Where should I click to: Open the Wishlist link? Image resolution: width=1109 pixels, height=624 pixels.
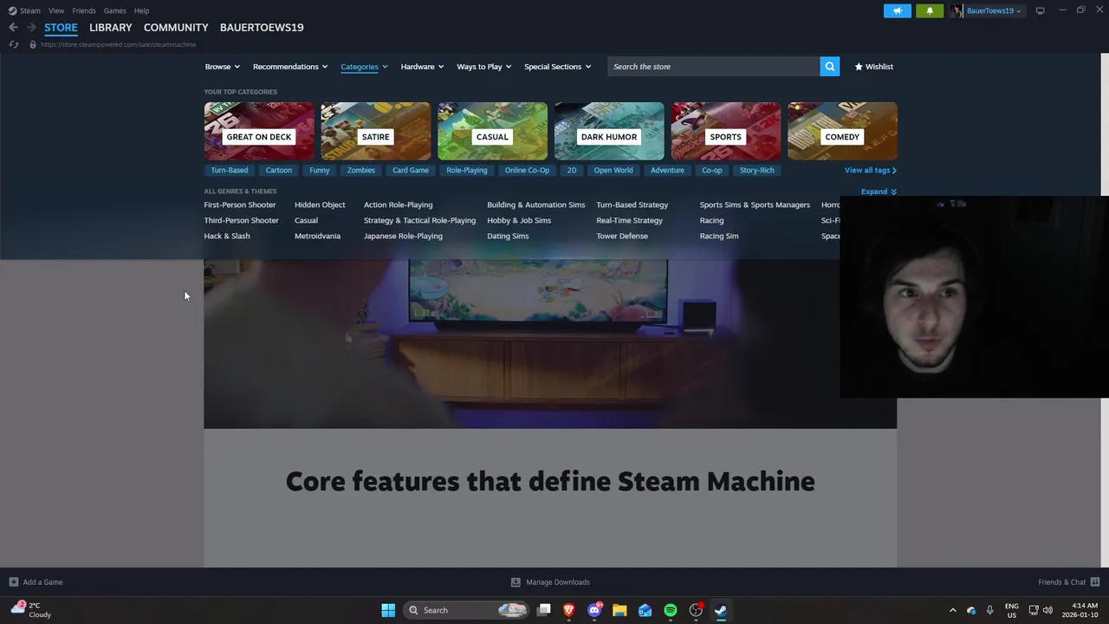pos(873,67)
